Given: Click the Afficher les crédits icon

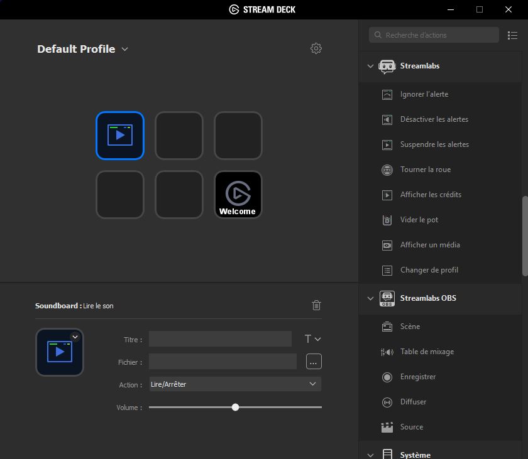Looking at the screenshot, I should [387, 195].
